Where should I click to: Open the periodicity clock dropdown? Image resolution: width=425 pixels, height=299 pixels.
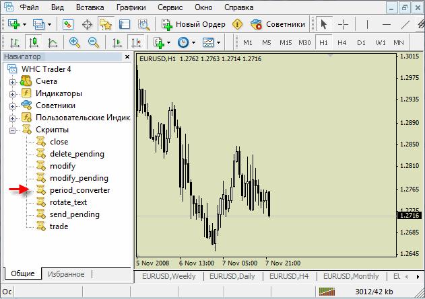[185, 42]
